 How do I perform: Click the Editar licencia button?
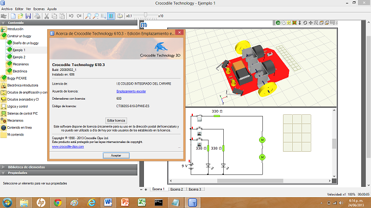click(x=116, y=120)
